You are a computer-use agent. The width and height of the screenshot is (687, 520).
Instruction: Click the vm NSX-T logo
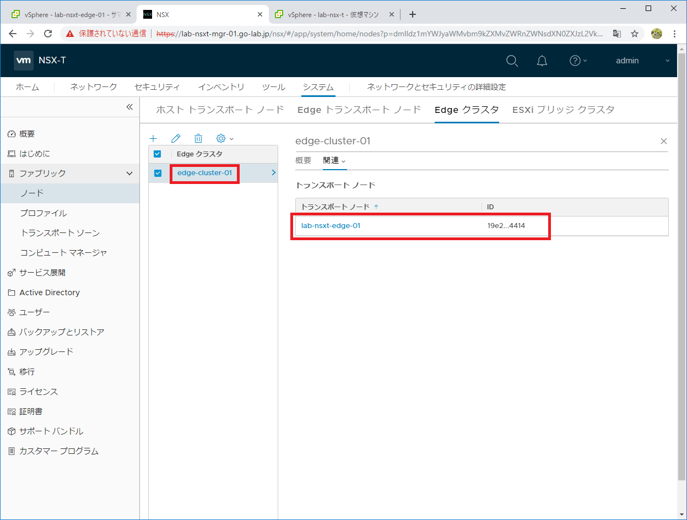[40, 61]
